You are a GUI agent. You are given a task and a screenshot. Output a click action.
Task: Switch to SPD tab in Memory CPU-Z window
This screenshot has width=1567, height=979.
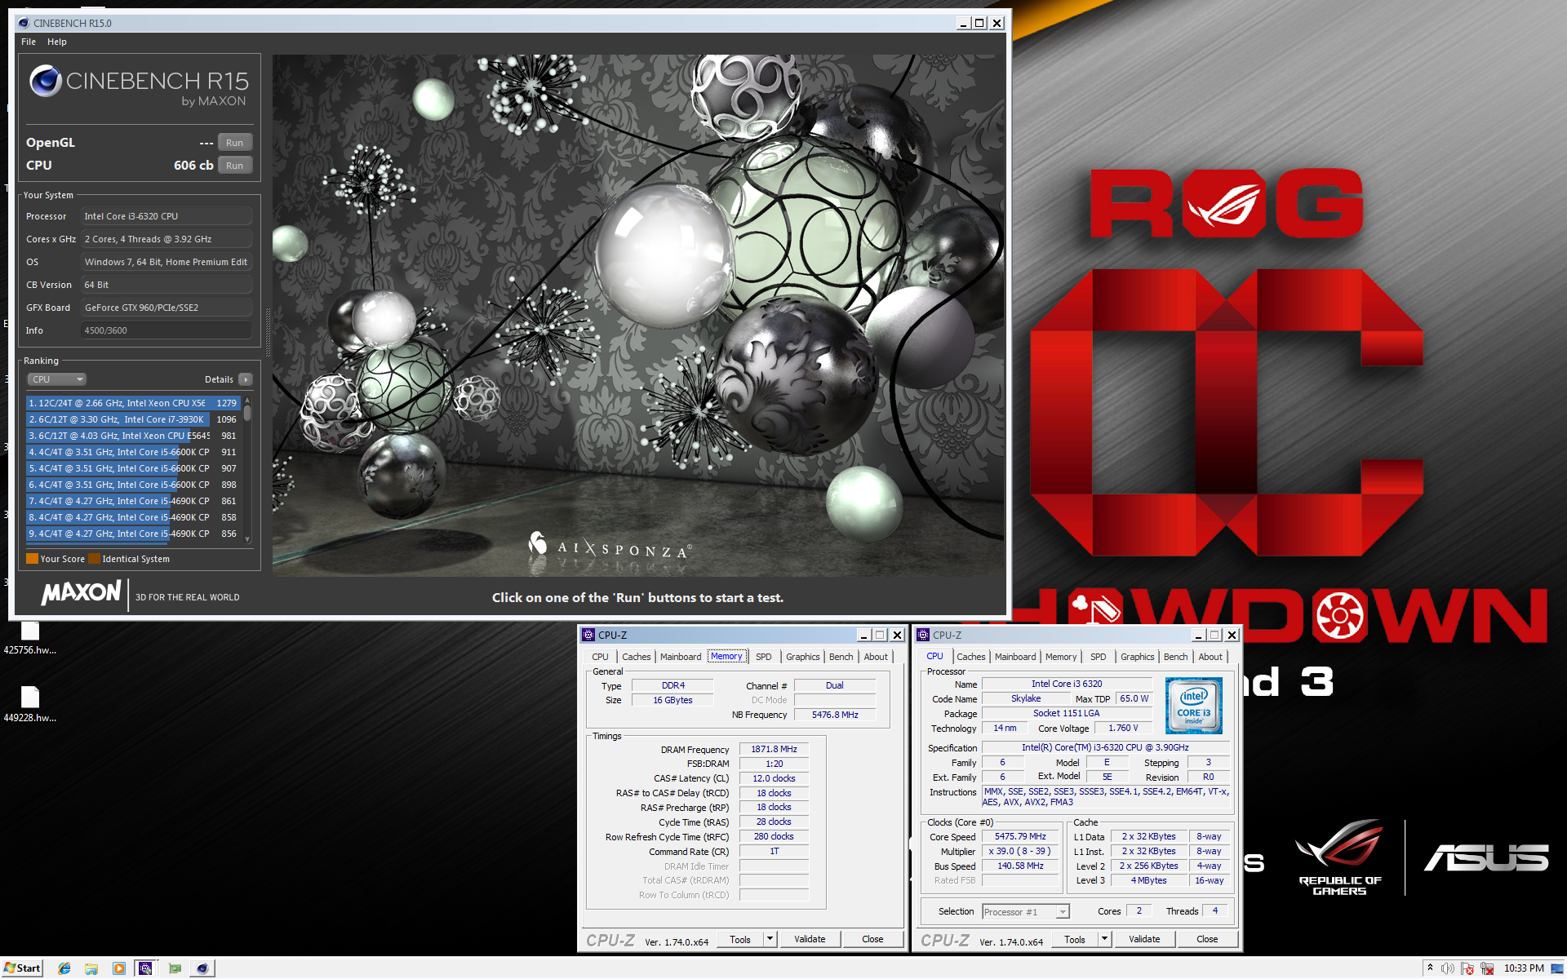coord(764,657)
